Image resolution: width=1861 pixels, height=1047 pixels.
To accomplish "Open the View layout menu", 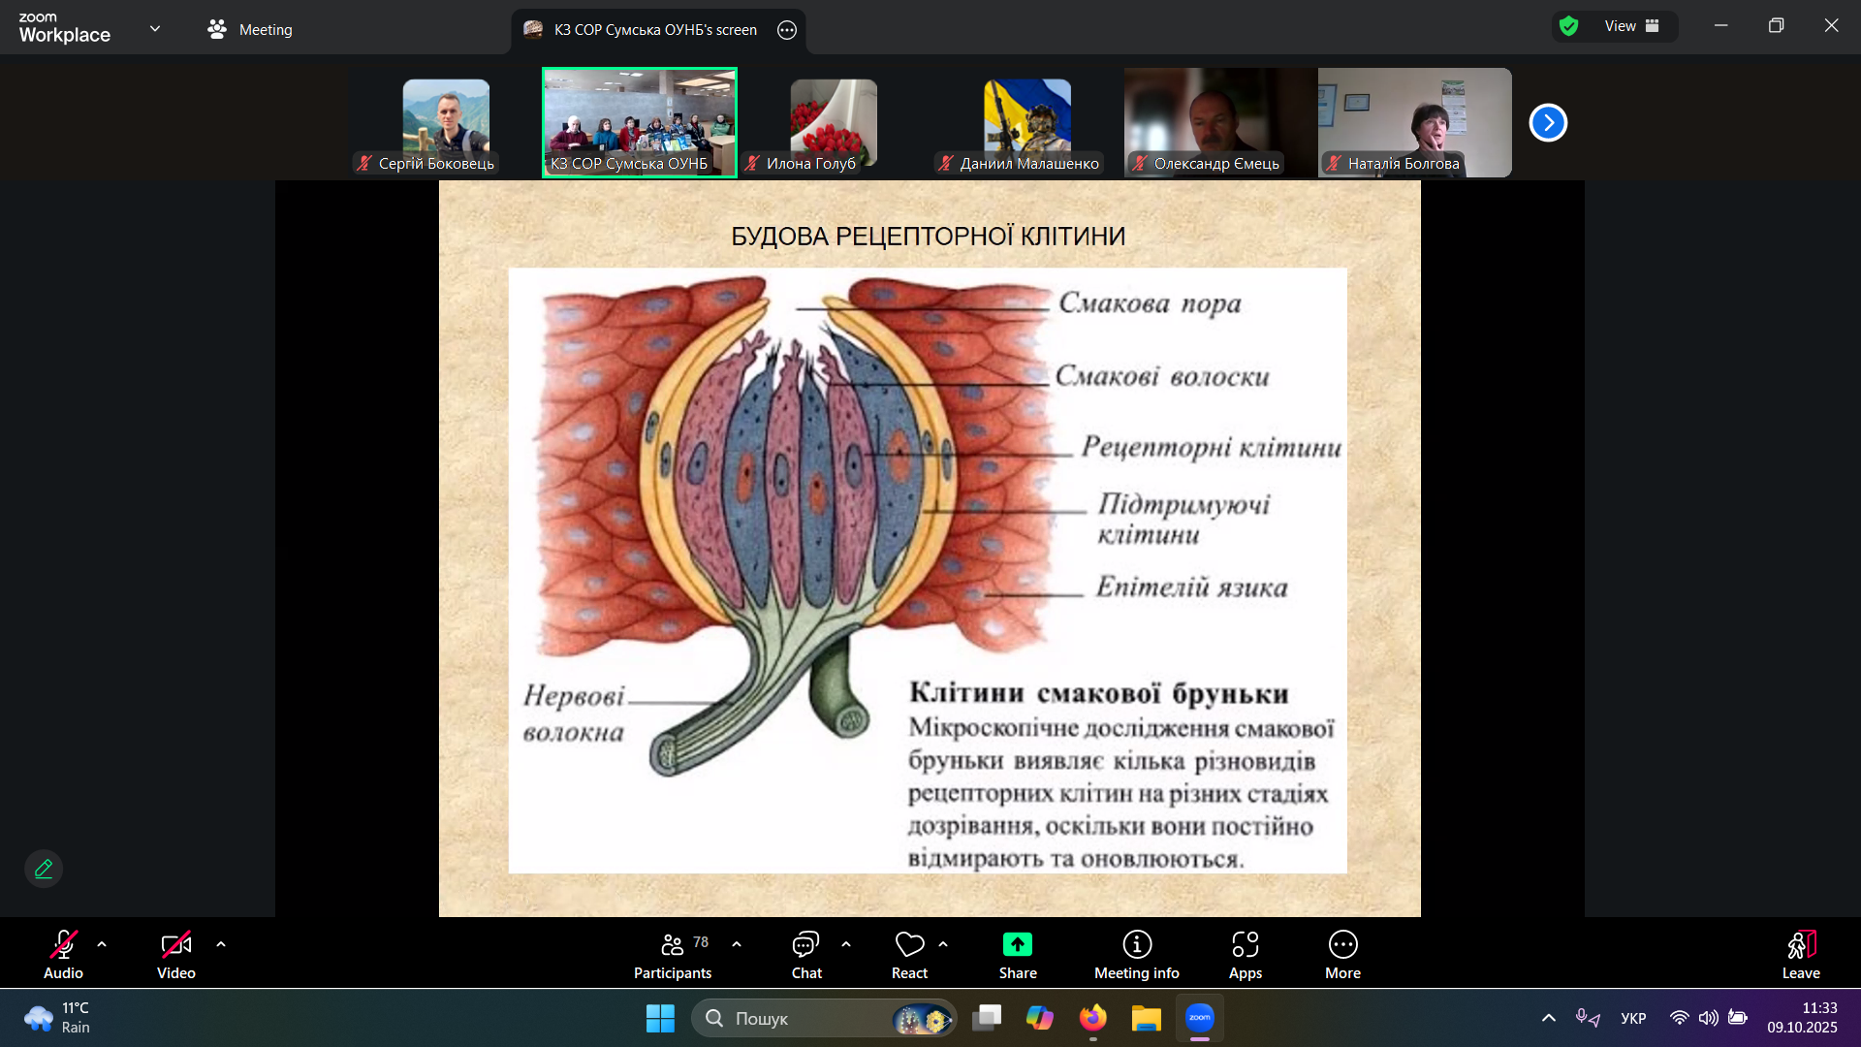I will click(x=1631, y=26).
